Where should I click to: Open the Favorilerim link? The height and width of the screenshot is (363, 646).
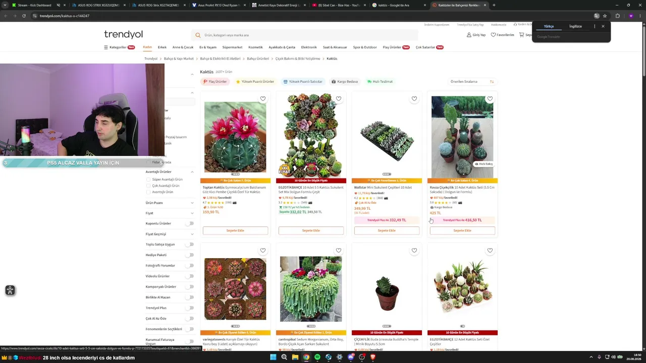pos(503,35)
